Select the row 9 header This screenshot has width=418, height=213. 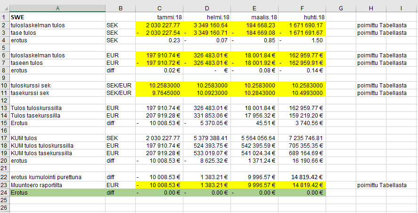(x=4, y=78)
